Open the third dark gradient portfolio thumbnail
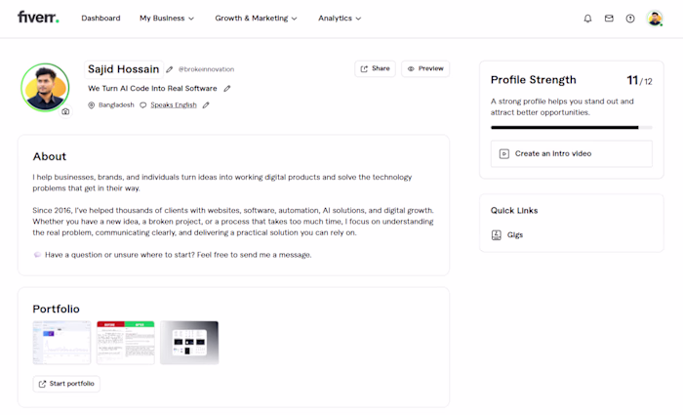The width and height of the screenshot is (683, 415). 189,343
